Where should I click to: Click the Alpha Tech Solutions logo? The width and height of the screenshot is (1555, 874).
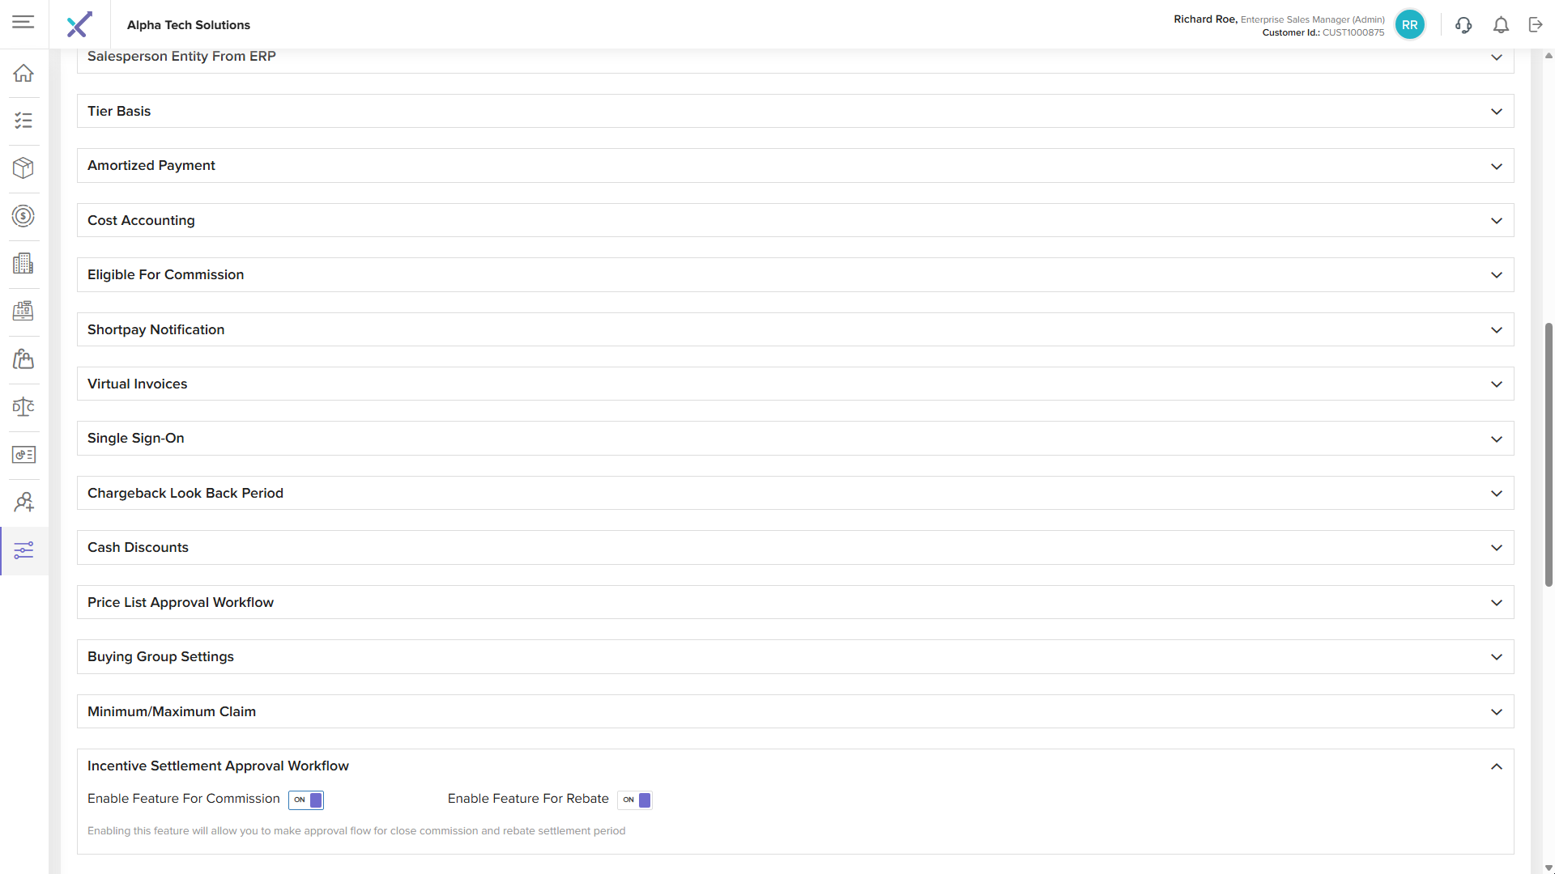[79, 25]
